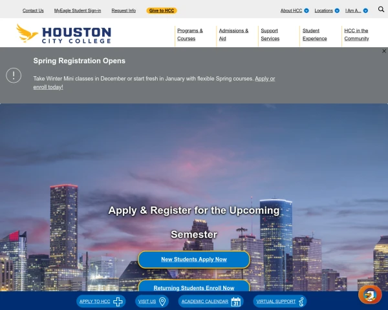
Task: Click the Academic Calendar icon
Action: click(x=236, y=302)
